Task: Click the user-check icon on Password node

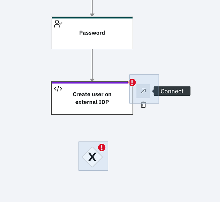Action: click(58, 24)
